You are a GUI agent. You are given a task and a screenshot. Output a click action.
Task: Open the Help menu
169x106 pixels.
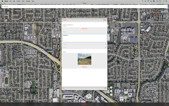(33, 1)
